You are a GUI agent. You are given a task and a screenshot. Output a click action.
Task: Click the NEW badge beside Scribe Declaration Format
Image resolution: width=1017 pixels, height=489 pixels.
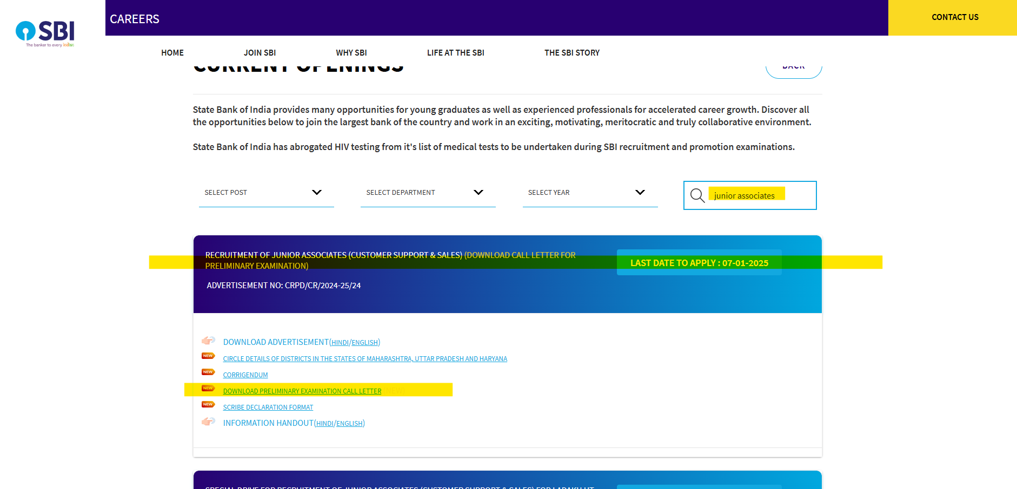coord(208,404)
